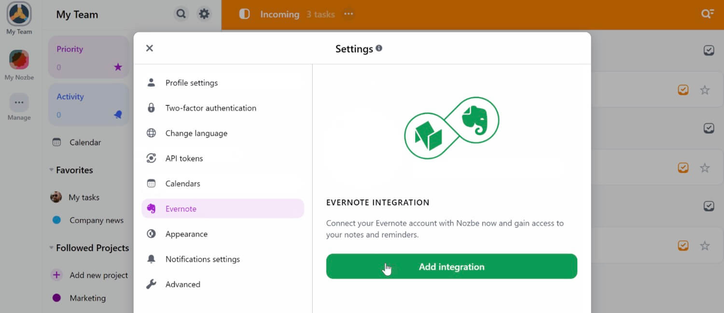Click the Add new project plus icon
This screenshot has width=724, height=313.
[56, 275]
